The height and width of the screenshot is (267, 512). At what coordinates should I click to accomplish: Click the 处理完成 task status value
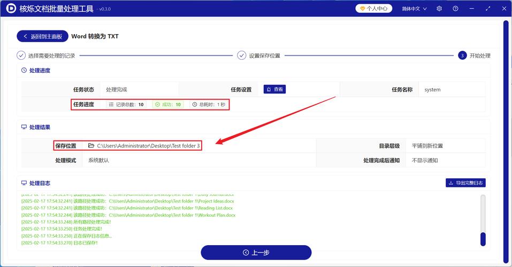coord(117,90)
